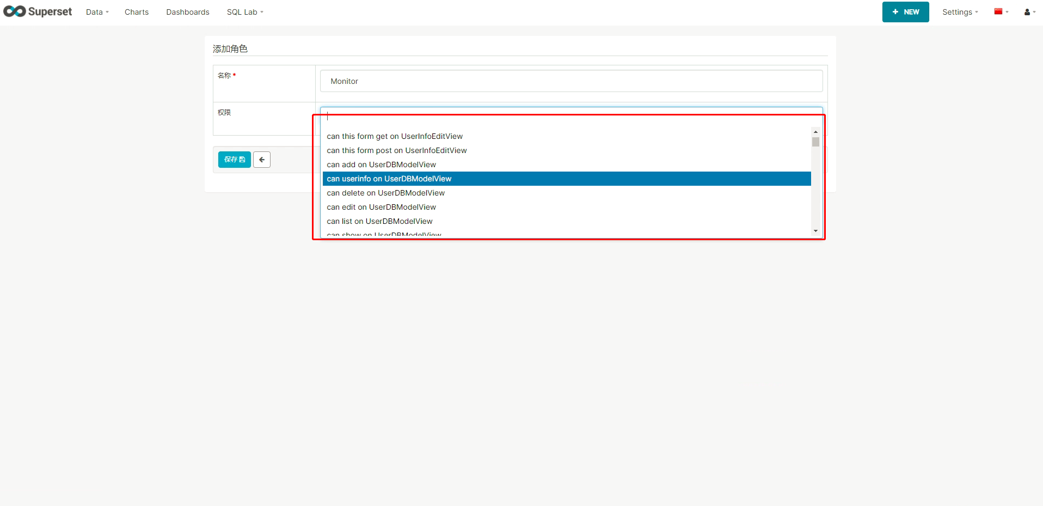
Task: Click the + NEW button
Action: pyautogui.click(x=905, y=12)
